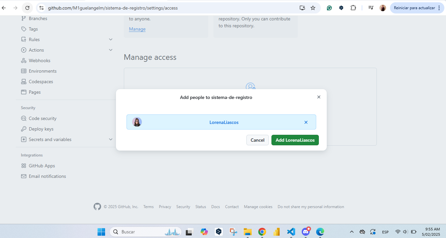Click LorenaLiascos avatar in the dialog
The height and width of the screenshot is (238, 446).
pyautogui.click(x=137, y=122)
